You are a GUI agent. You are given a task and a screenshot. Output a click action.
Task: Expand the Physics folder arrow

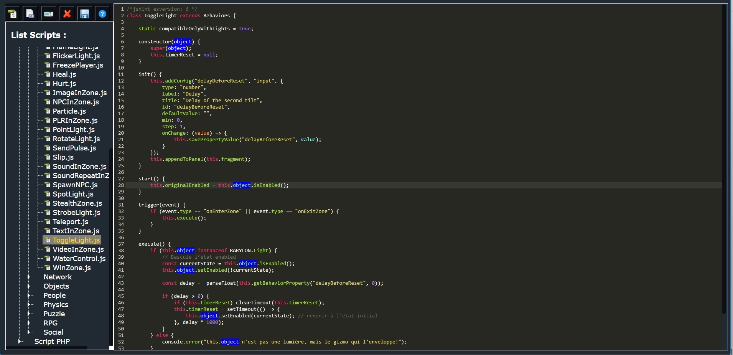(x=29, y=305)
